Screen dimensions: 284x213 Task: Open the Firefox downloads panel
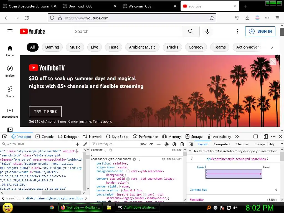pos(247,18)
